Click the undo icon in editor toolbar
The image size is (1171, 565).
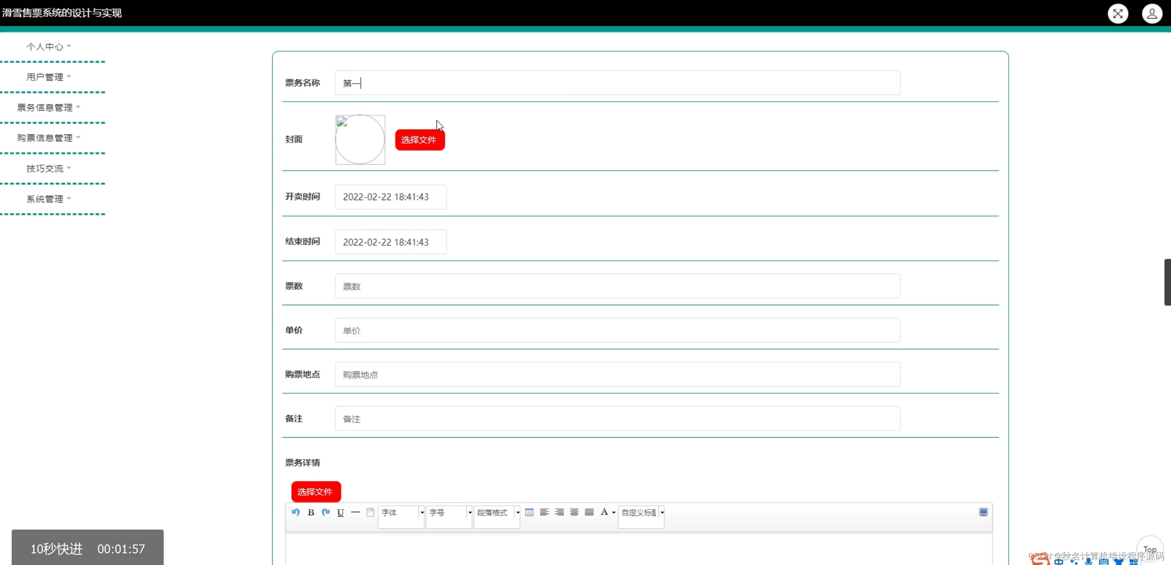296,512
